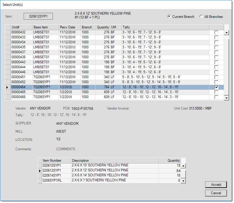The width and height of the screenshot is (234, 203).
Task: Select the row selector of unit 00000432
Action: pyautogui.click(x=8, y=32)
